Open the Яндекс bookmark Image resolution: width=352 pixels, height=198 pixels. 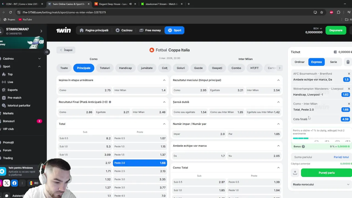9,20
